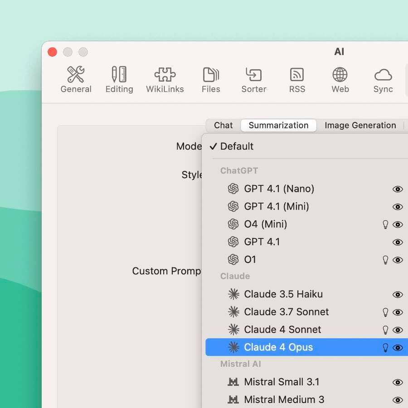
Task: Open the Sync settings pane
Action: (383, 80)
